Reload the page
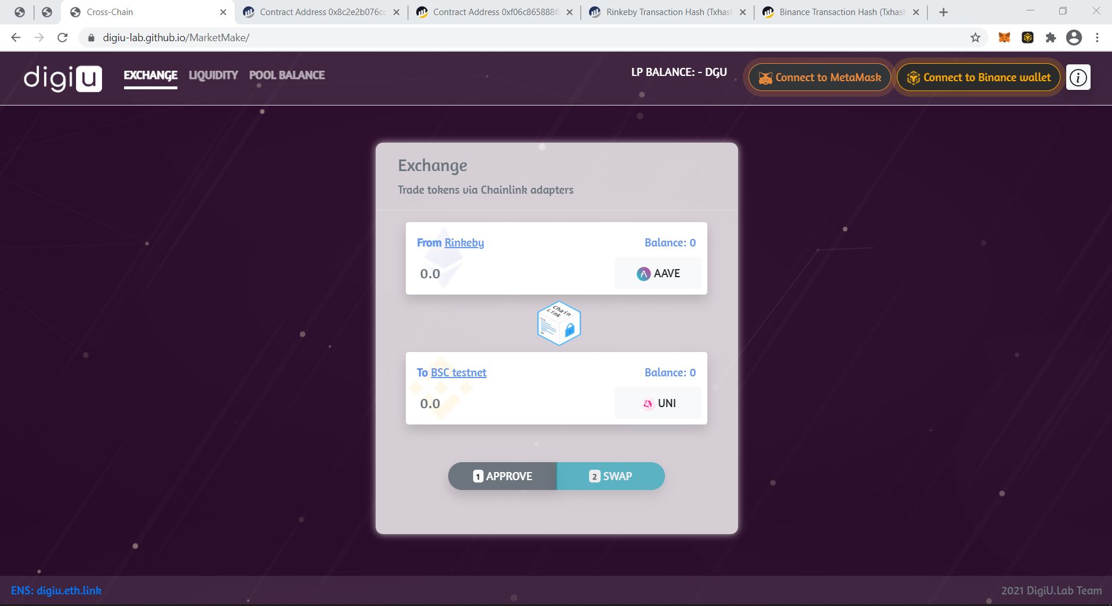 click(x=63, y=38)
